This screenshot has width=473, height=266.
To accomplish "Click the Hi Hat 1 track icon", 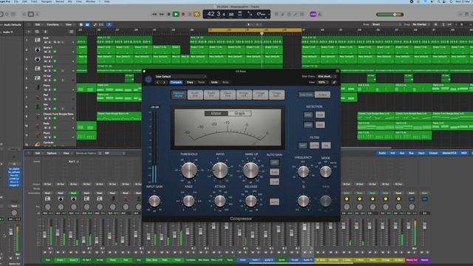I will pyautogui.click(x=38, y=69).
